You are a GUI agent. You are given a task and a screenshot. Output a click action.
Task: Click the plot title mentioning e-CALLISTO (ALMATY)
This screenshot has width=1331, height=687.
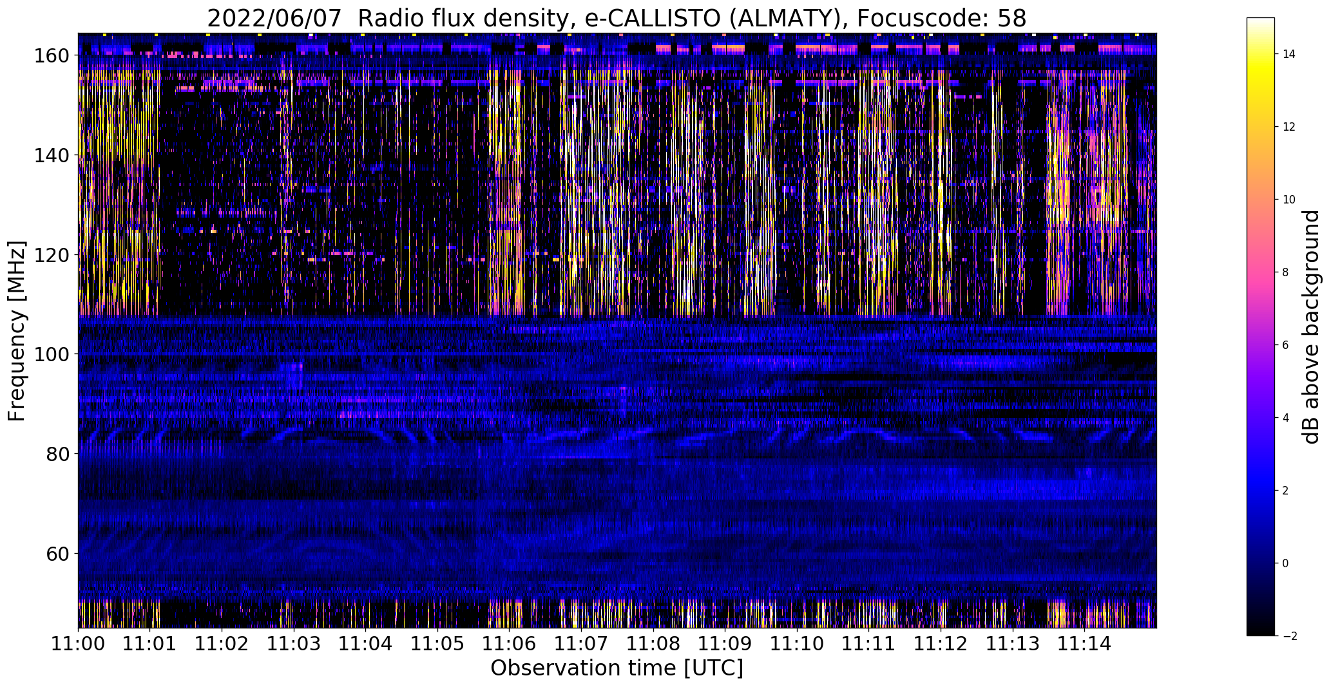[617, 18]
